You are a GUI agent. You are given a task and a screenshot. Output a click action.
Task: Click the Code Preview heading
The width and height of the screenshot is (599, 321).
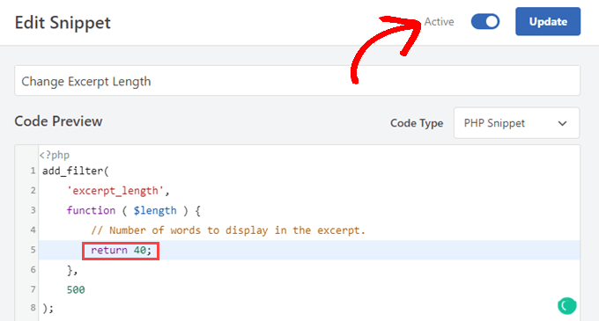click(58, 121)
